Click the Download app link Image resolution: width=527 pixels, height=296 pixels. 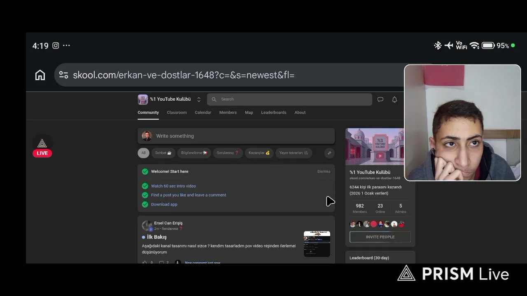(x=164, y=204)
